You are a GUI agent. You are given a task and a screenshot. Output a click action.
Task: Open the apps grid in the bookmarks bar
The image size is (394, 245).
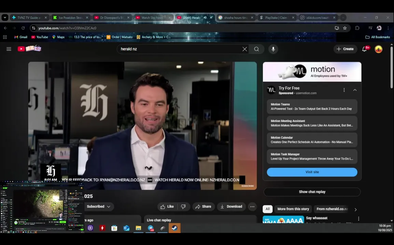point(5,37)
